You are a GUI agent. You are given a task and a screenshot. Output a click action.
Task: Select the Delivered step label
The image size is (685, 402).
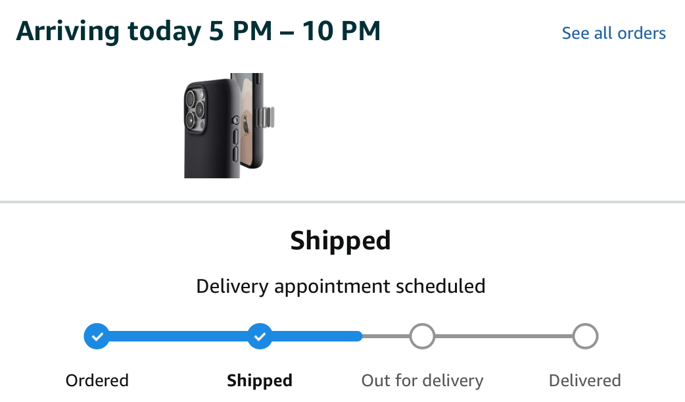click(x=584, y=380)
